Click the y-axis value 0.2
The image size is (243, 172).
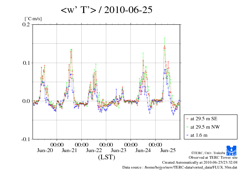(x=26, y=25)
